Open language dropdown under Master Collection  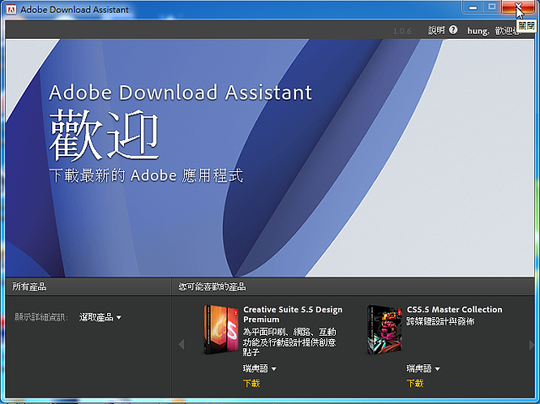(424, 369)
